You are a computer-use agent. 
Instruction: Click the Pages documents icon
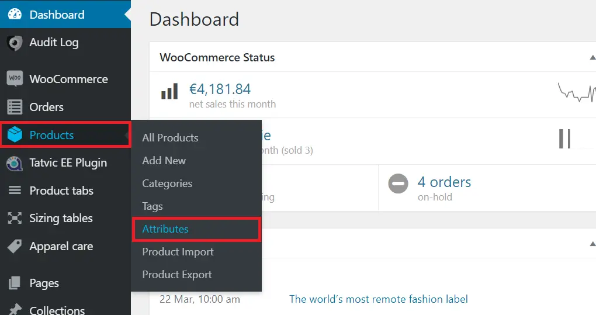click(x=15, y=283)
